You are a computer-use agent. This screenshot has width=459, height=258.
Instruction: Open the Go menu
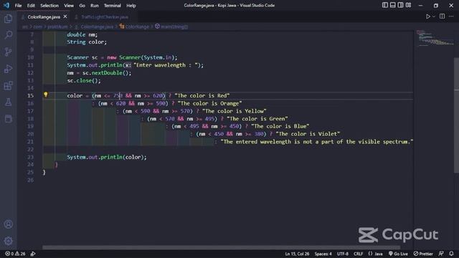pyautogui.click(x=82, y=5)
